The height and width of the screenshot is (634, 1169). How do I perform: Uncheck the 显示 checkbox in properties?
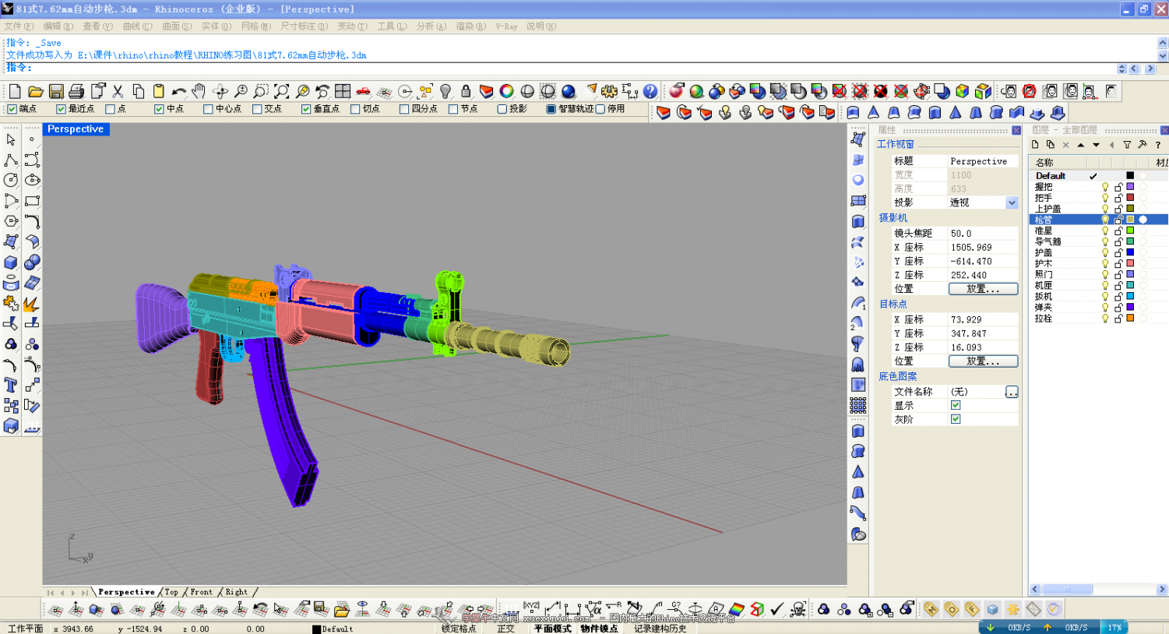pyautogui.click(x=956, y=405)
